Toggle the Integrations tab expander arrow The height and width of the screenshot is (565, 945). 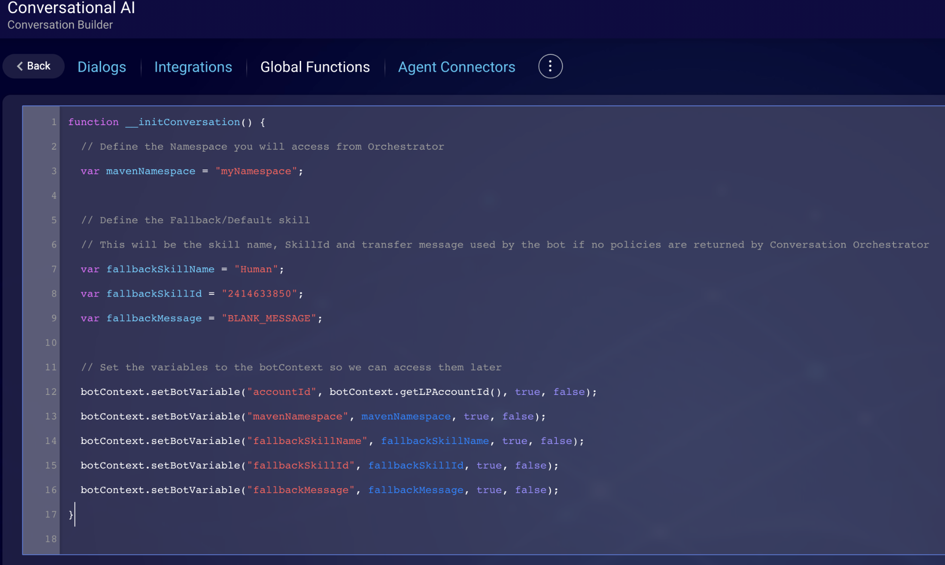(193, 67)
